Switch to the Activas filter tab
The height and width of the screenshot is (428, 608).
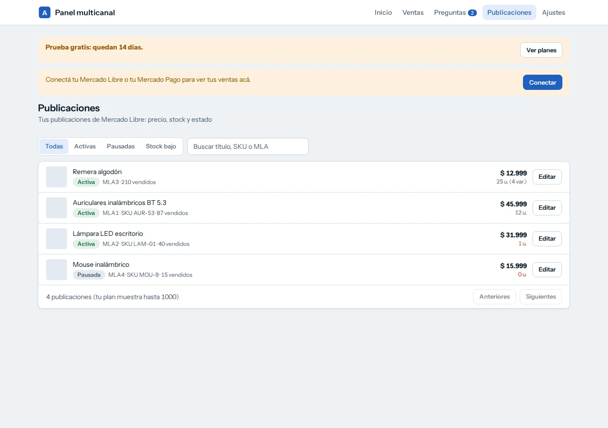(x=85, y=146)
